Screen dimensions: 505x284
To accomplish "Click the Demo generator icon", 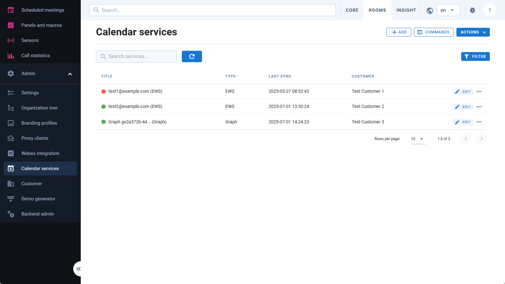I will pos(11,199).
